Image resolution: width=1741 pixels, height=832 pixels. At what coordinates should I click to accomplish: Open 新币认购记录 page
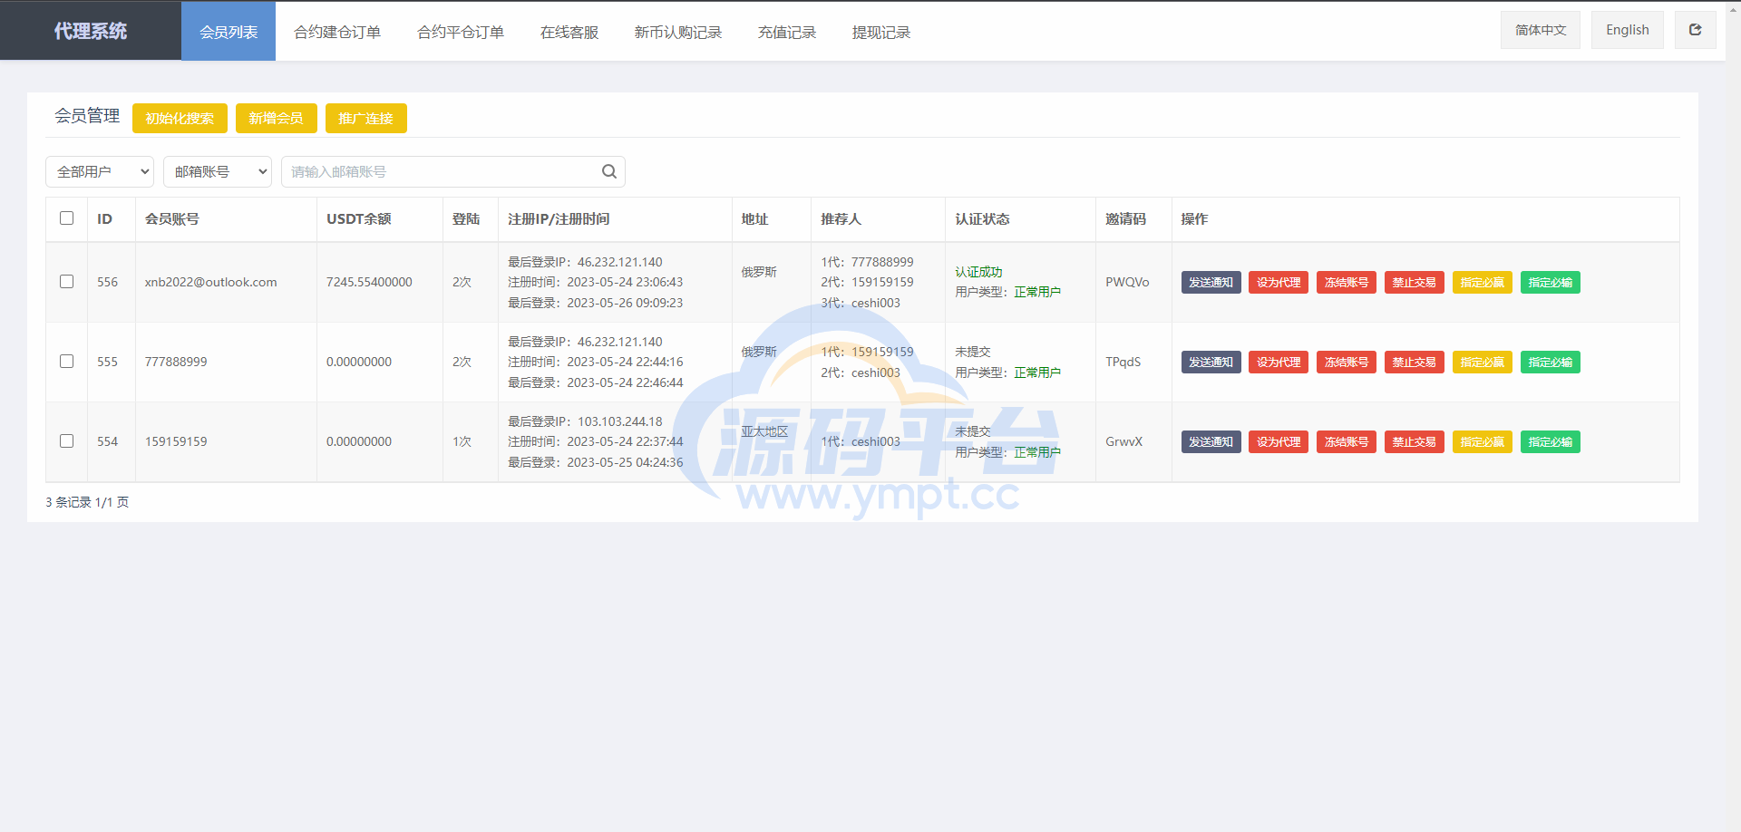click(x=678, y=32)
